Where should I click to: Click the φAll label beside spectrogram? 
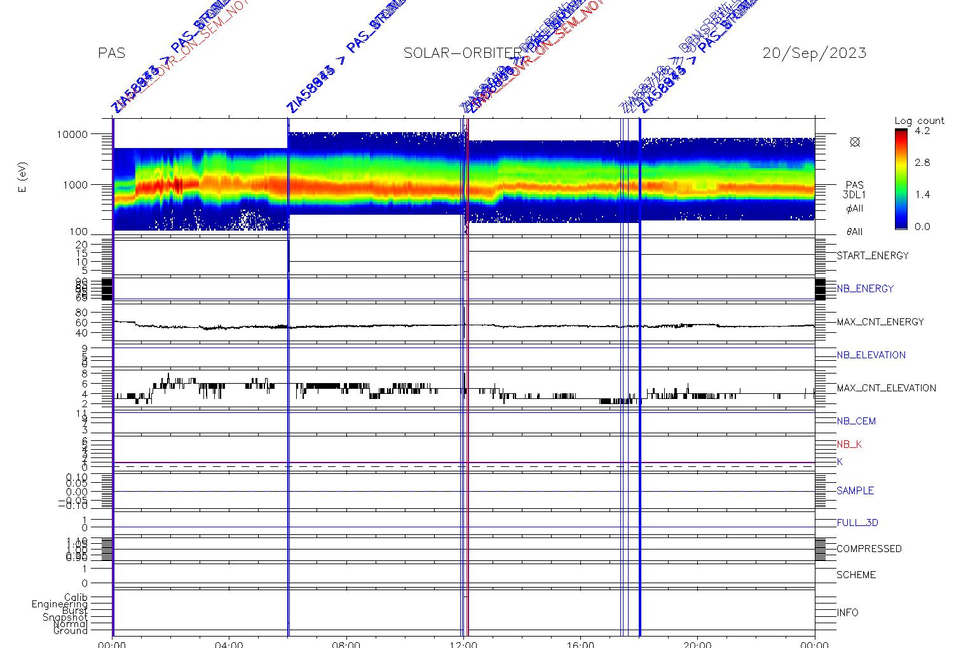coord(854,209)
